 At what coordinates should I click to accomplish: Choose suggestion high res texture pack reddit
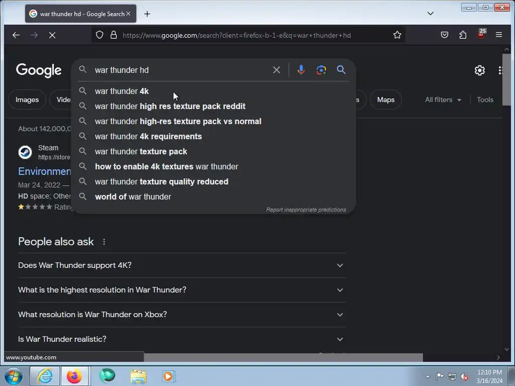(213, 107)
